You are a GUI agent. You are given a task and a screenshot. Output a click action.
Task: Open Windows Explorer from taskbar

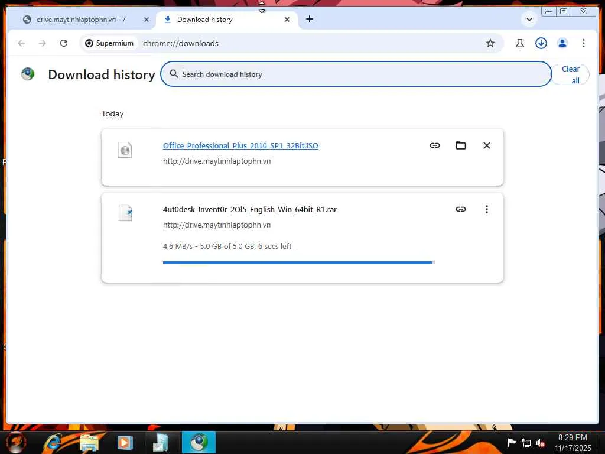coord(89,442)
